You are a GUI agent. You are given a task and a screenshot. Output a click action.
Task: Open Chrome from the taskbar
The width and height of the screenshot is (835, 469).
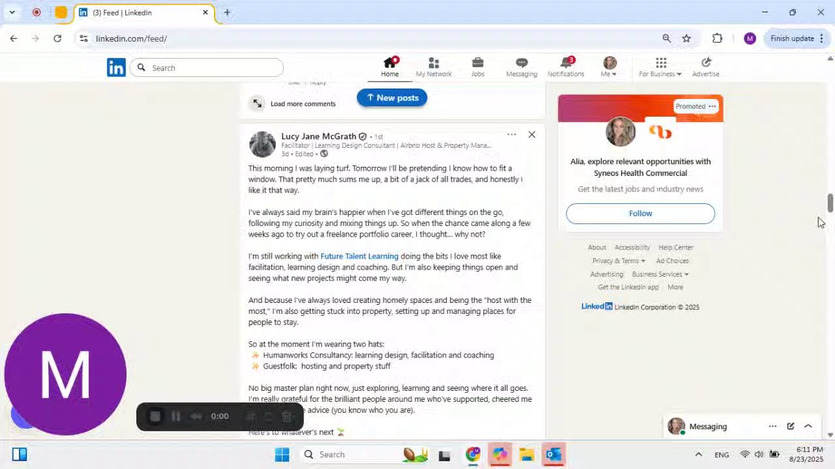[x=473, y=455]
